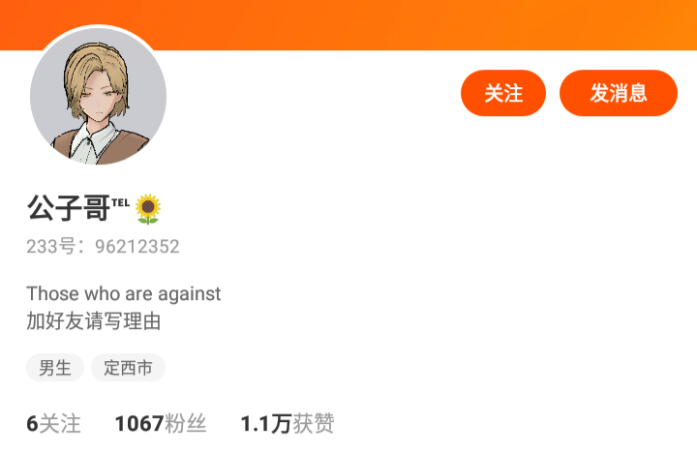Open the following list via 关注 label
The image size is (697, 453).
coord(60,424)
